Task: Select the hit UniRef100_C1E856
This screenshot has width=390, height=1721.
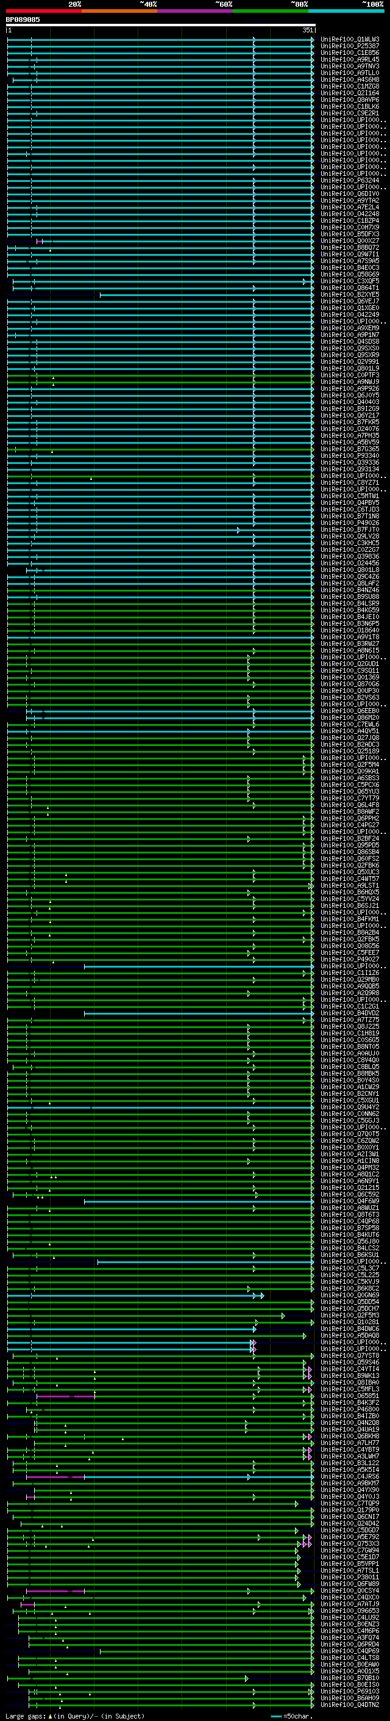Action: pos(350,53)
